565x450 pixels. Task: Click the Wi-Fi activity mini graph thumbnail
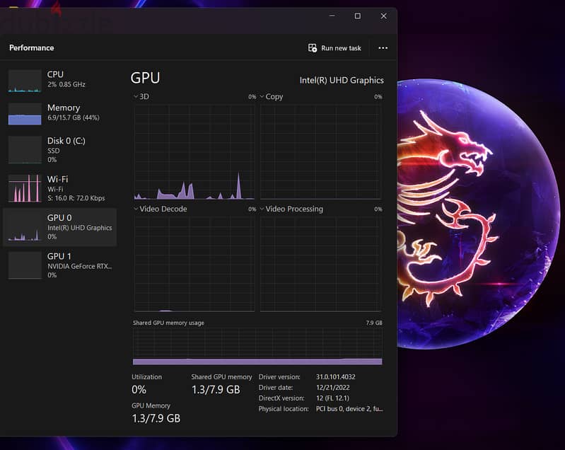point(25,188)
